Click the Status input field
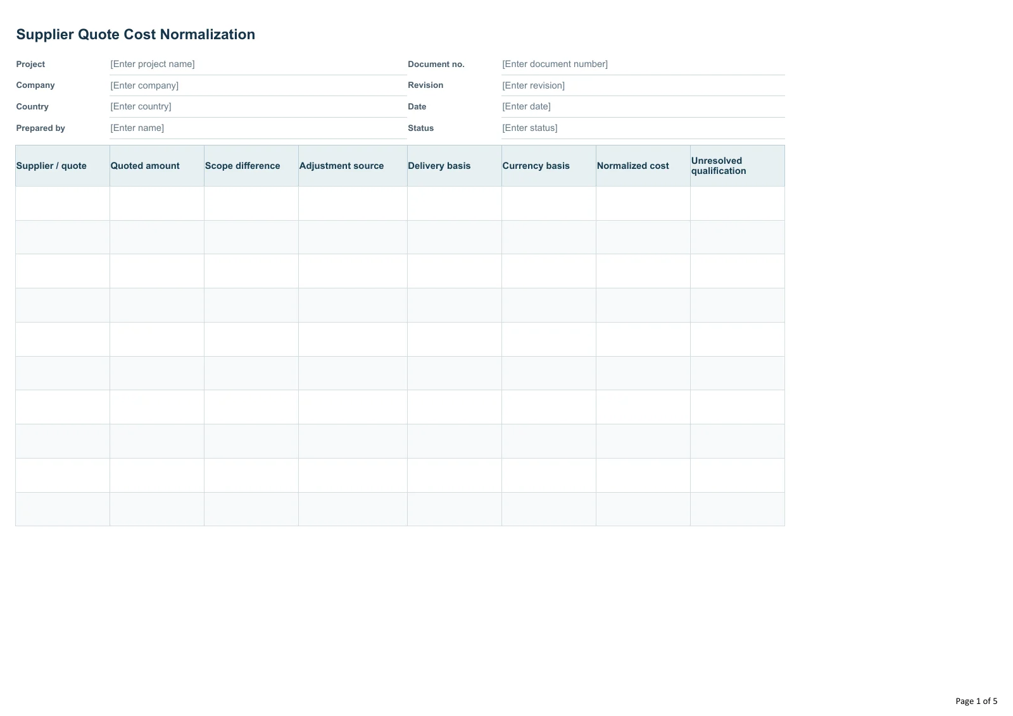1013x716 pixels. coord(643,128)
